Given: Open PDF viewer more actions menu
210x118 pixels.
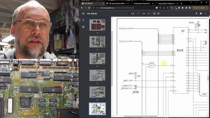Looking at the screenshot, I should click(x=205, y=13).
